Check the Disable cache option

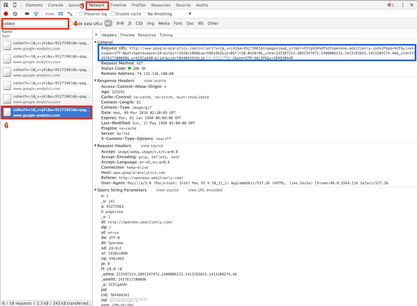click(x=113, y=14)
